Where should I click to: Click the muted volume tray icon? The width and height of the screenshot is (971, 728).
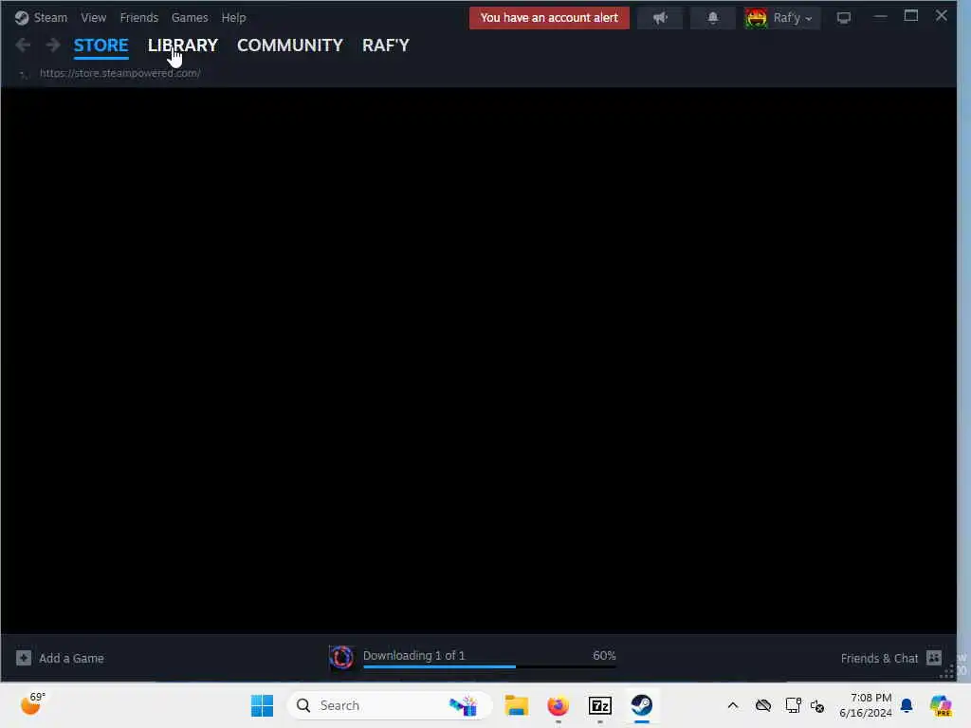pos(817,705)
